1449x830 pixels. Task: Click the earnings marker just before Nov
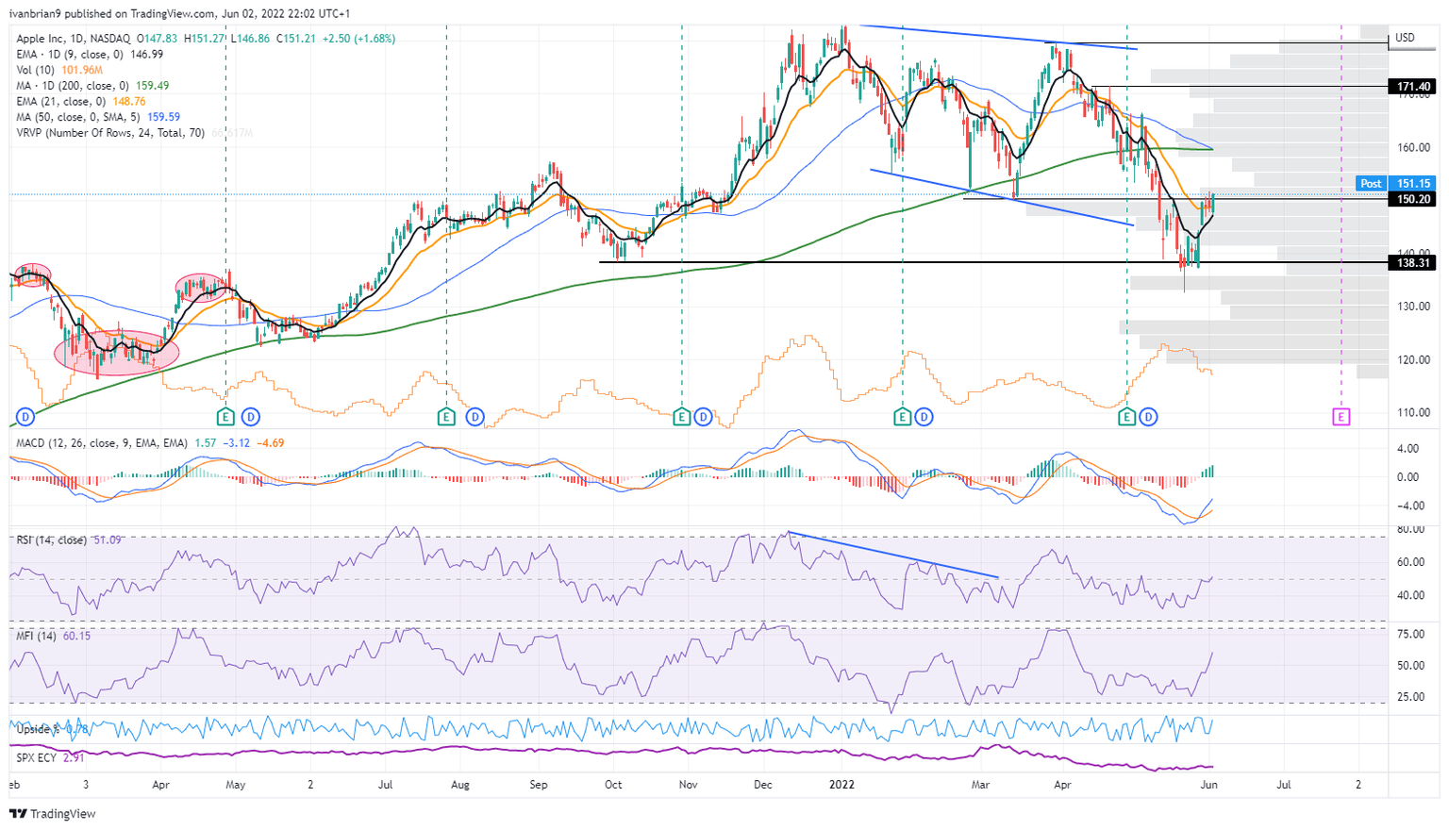(682, 417)
